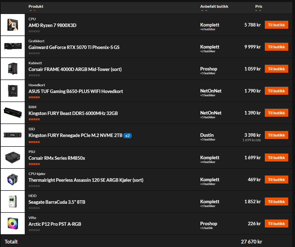Open Seagate BarraCuda 3.5" 8TB link
The height and width of the screenshot is (247, 295).
(57, 202)
